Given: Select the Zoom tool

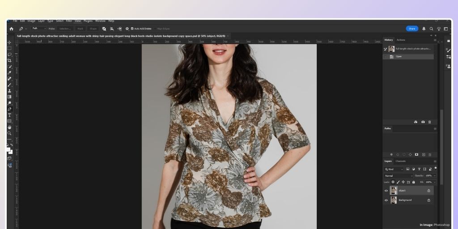Looking at the screenshot, I should click(9, 133).
